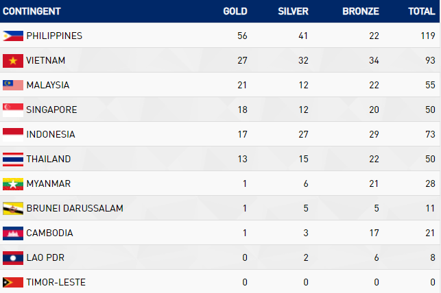Click the Philippines flag icon

[x=13, y=36]
